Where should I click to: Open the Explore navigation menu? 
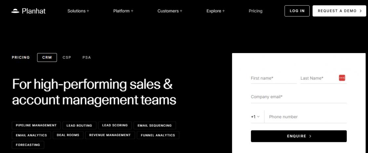[x=215, y=11]
